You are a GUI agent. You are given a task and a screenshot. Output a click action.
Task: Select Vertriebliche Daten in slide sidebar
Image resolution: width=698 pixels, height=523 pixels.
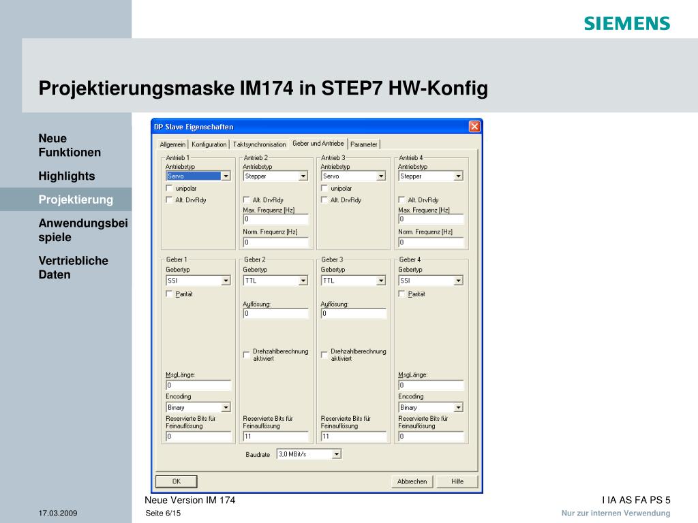click(74, 268)
